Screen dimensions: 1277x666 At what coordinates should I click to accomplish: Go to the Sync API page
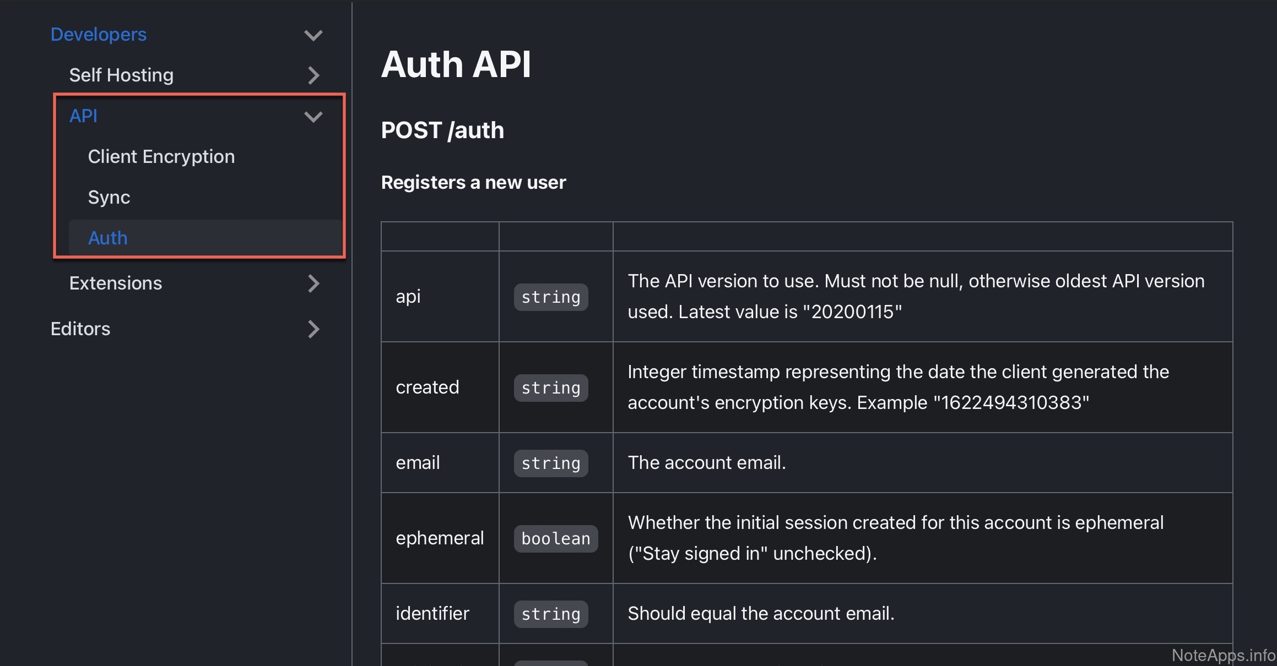[109, 197]
